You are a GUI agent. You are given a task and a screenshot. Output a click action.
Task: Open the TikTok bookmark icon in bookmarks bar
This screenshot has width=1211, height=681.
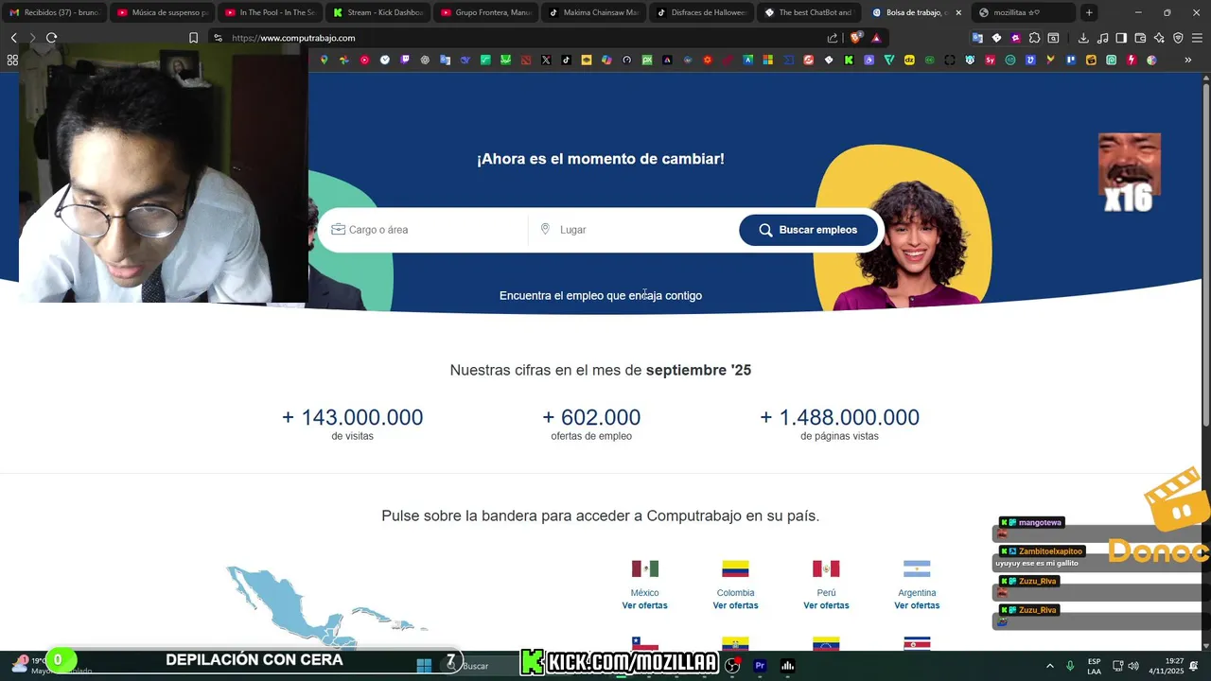tap(566, 60)
